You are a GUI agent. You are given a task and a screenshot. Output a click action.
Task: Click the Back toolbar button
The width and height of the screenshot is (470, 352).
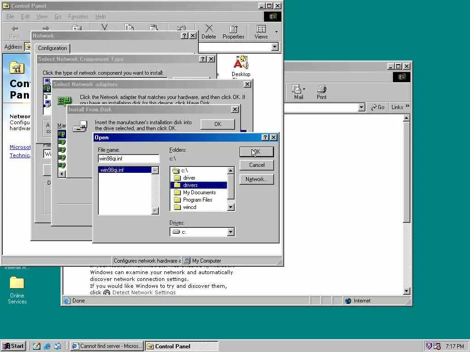pyautogui.click(x=15, y=32)
